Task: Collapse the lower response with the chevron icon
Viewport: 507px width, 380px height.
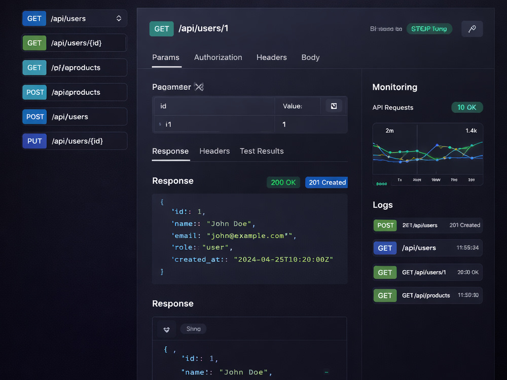Action: pos(166,329)
